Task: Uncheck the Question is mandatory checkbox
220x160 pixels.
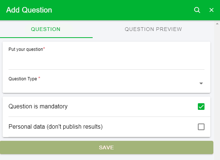Action: tap(201, 107)
